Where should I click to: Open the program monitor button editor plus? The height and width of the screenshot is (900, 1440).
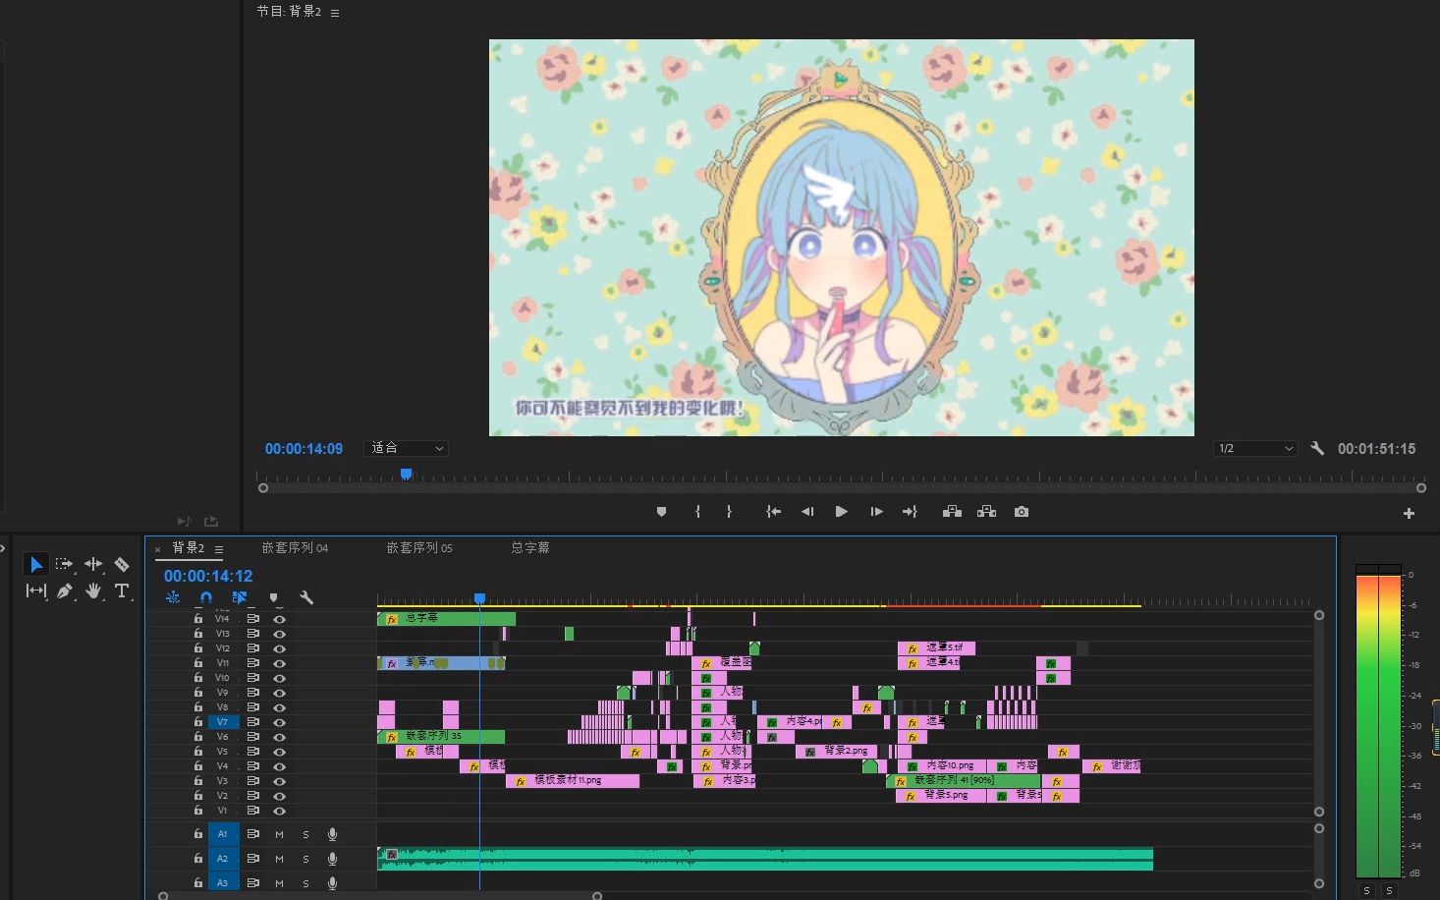[1409, 513]
